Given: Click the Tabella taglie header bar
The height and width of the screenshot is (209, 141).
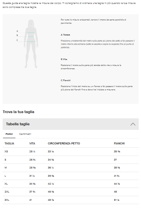Looking at the screenshot, I should 70,124.
